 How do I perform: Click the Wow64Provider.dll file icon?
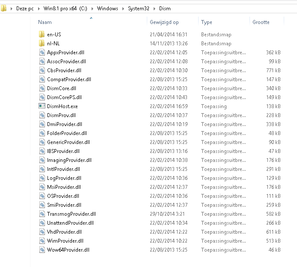(x=42, y=250)
